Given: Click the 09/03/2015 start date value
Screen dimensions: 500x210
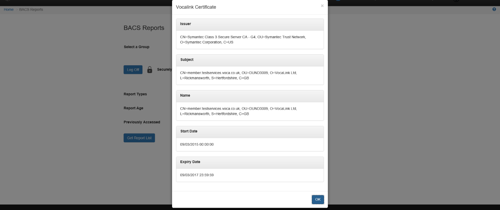Looking at the screenshot, I should (197, 144).
